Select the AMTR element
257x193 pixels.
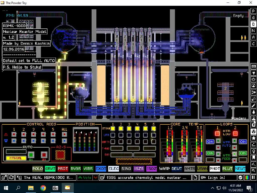point(189,169)
